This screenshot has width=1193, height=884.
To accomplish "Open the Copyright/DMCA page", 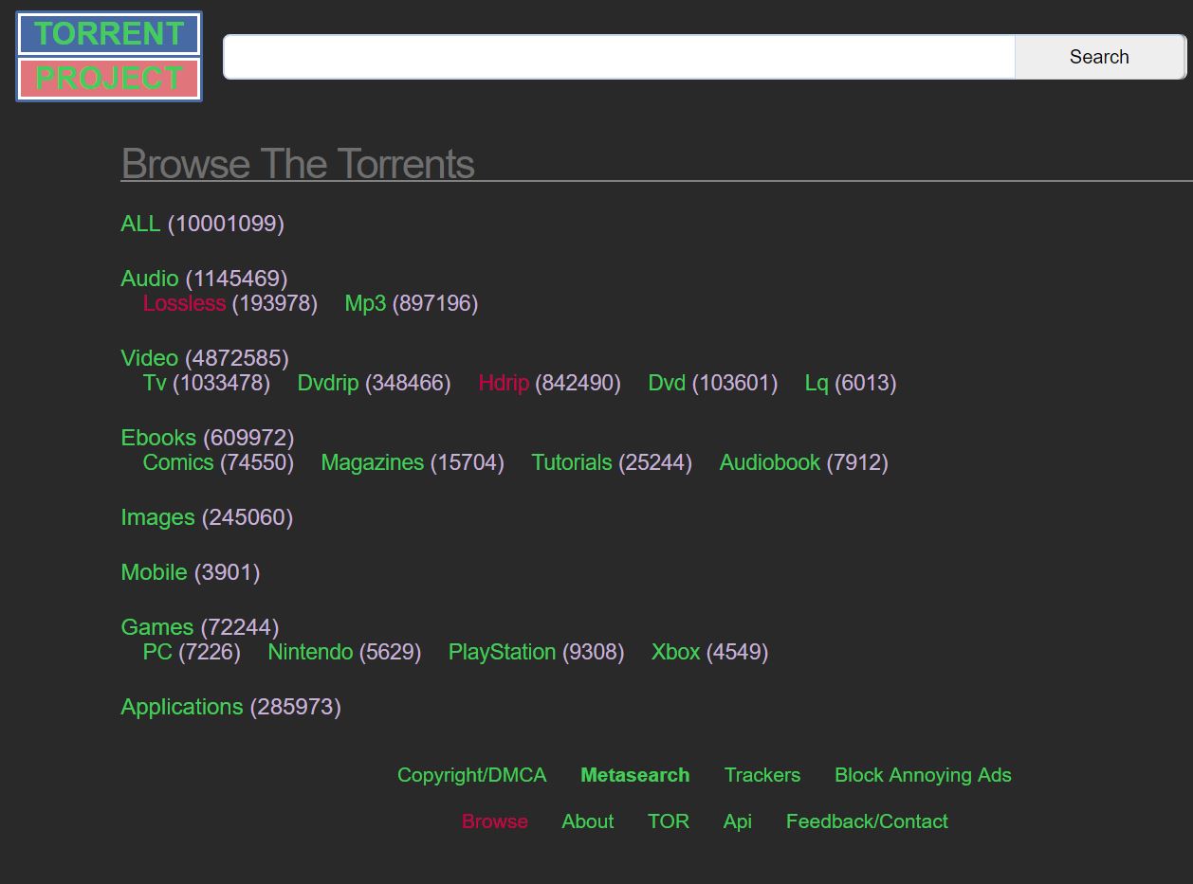I will (x=471, y=775).
